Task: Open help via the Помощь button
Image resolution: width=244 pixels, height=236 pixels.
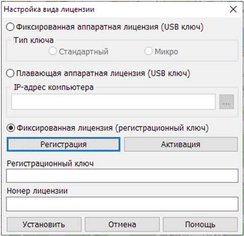Action: (200, 224)
